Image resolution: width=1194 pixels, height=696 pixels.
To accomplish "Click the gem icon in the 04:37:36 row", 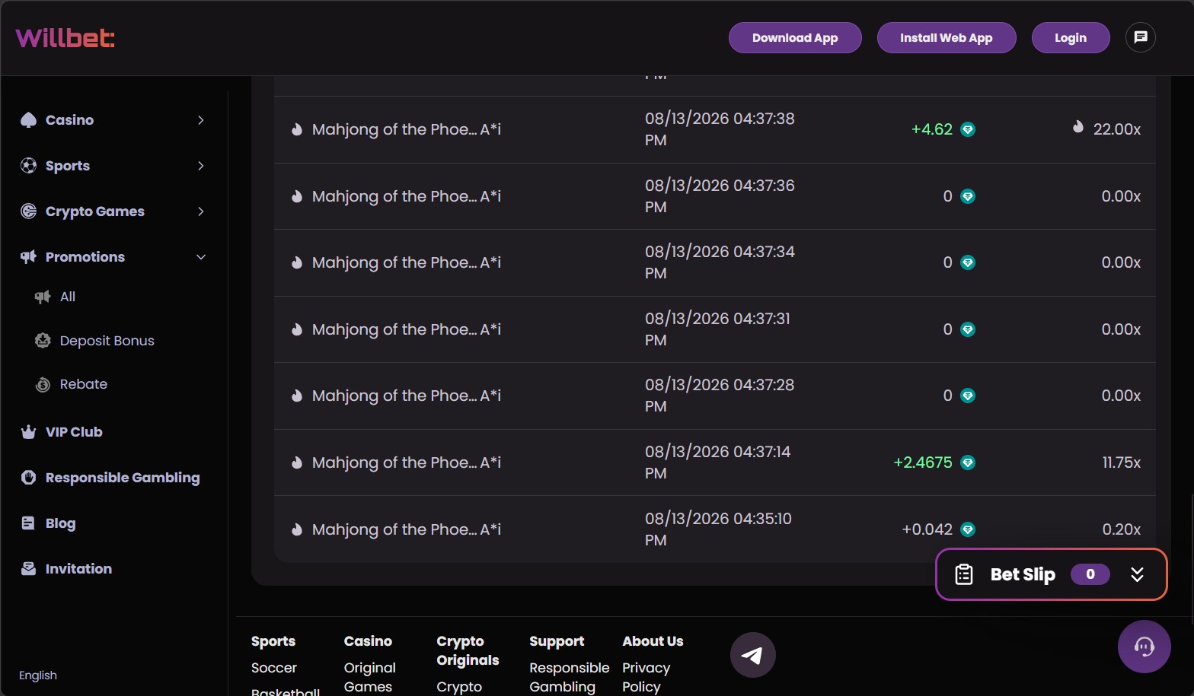I will [x=968, y=196].
